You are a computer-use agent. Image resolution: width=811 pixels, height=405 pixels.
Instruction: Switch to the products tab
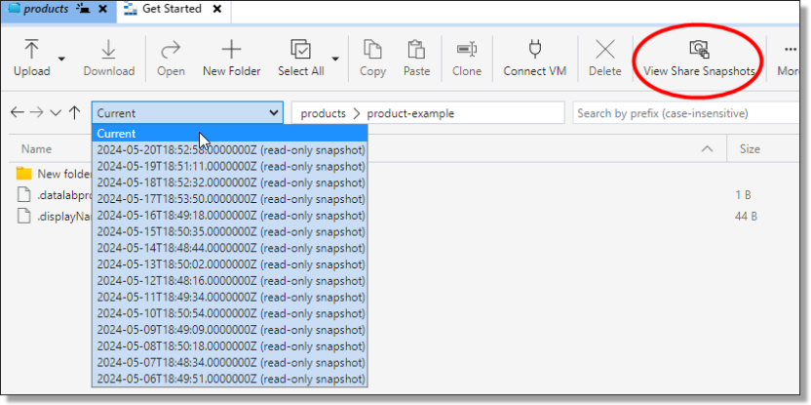pyautogui.click(x=46, y=9)
